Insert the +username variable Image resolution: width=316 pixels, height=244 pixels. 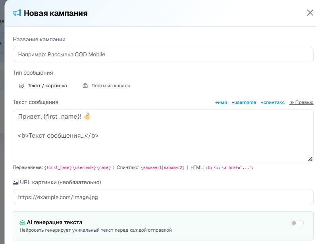pyautogui.click(x=244, y=102)
